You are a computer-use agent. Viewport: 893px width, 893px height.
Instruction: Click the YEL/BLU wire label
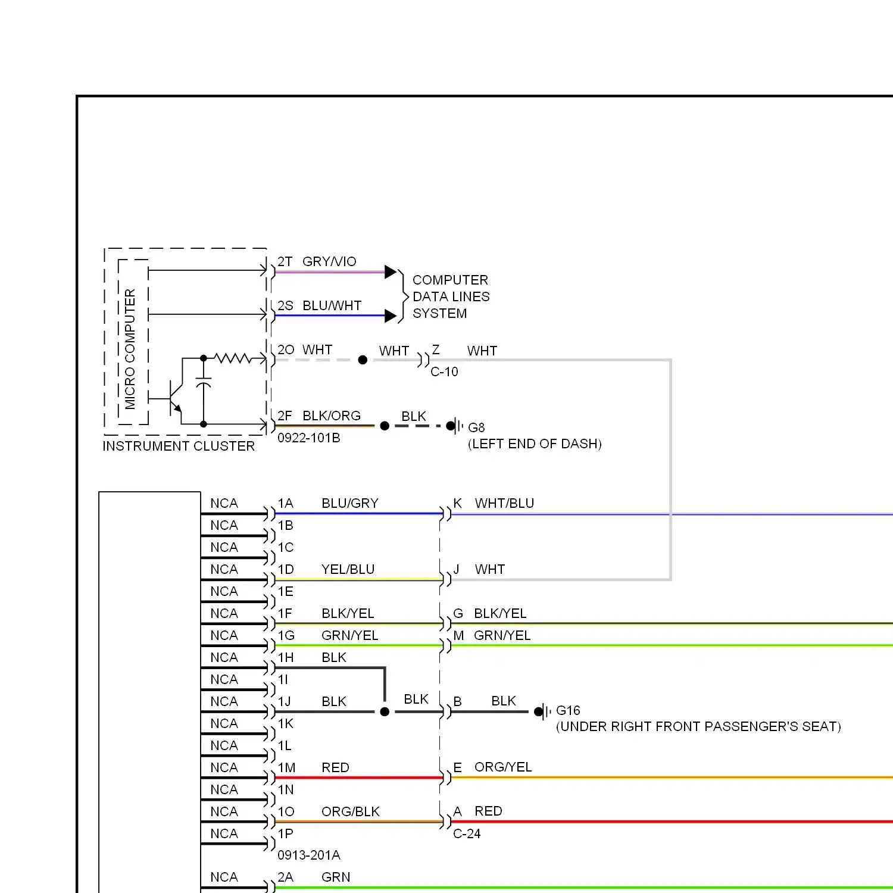click(x=348, y=569)
